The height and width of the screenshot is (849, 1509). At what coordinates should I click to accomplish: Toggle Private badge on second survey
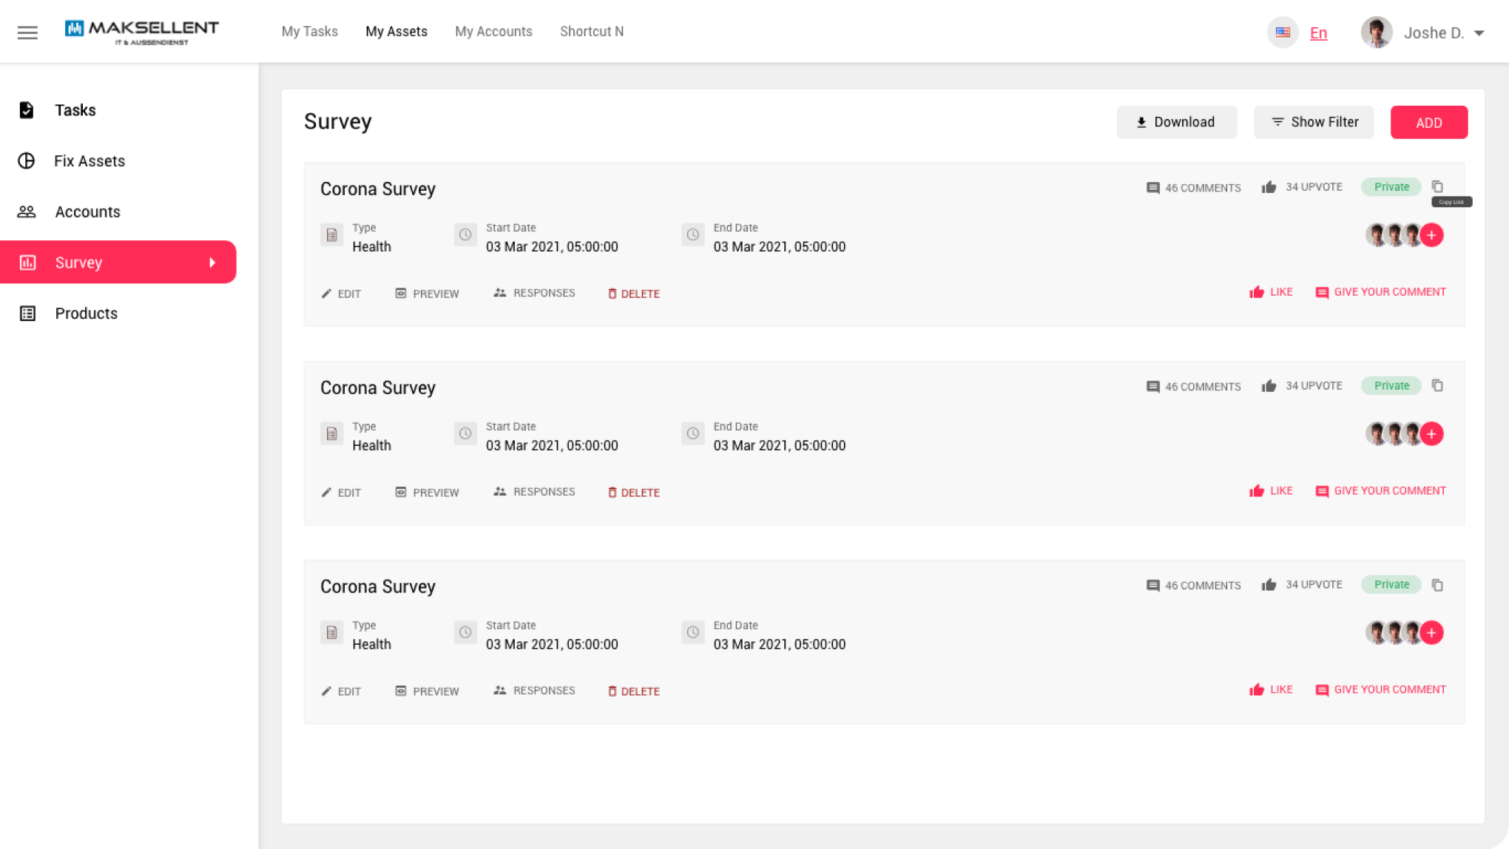pyautogui.click(x=1391, y=386)
